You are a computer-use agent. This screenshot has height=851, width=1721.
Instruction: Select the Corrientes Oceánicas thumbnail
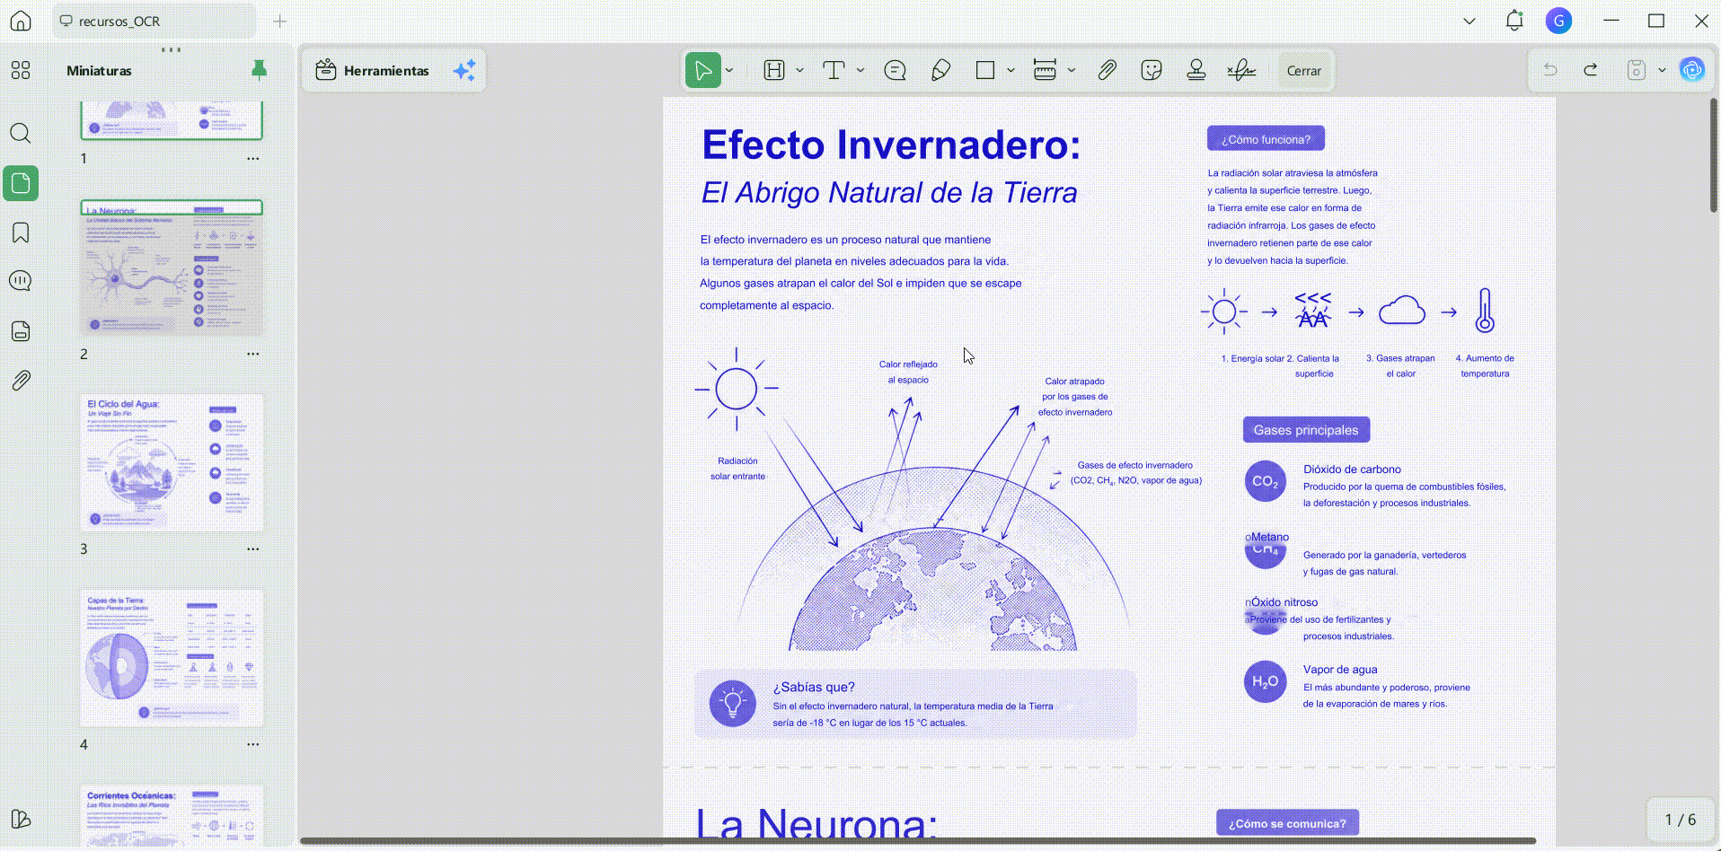[x=172, y=816]
